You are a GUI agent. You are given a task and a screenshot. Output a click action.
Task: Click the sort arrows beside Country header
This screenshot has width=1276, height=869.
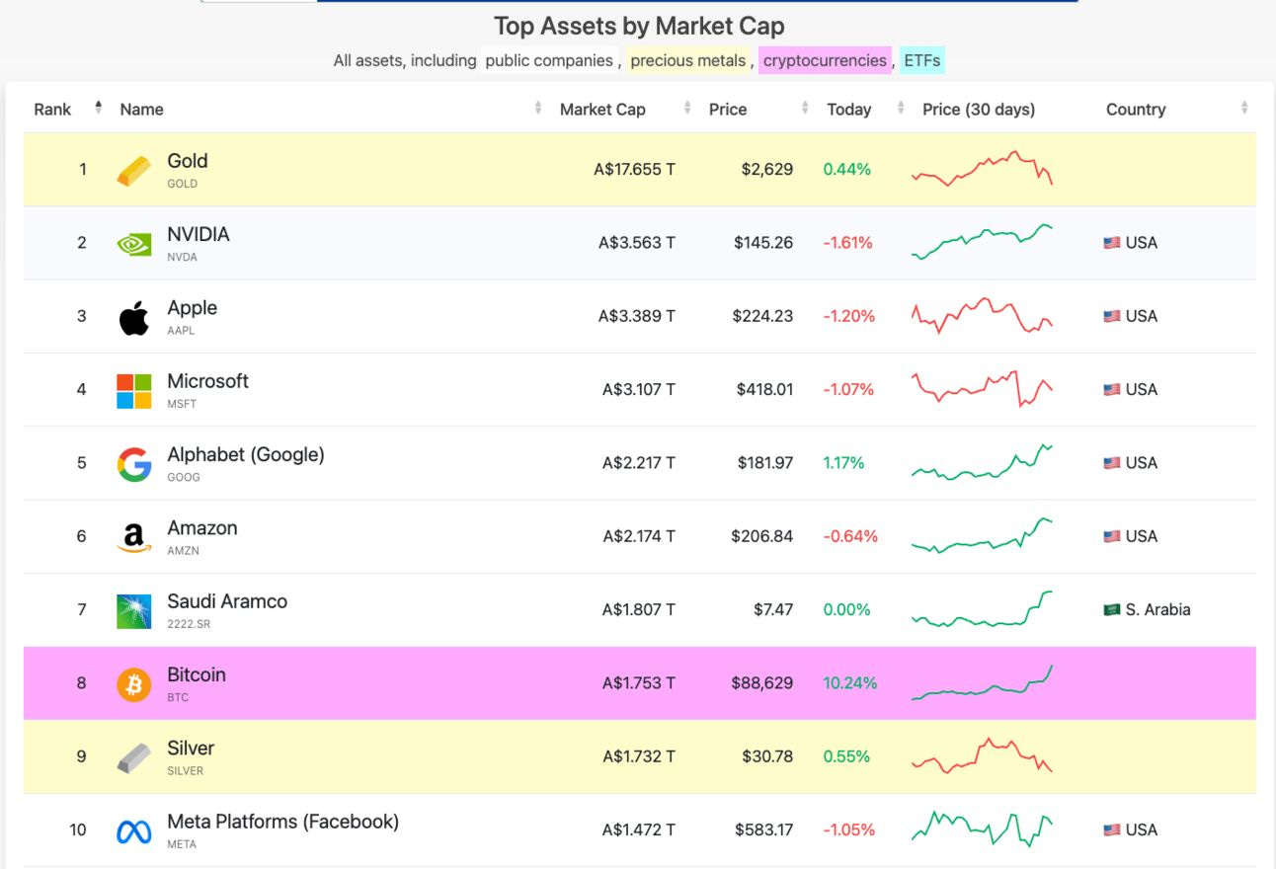point(1245,109)
